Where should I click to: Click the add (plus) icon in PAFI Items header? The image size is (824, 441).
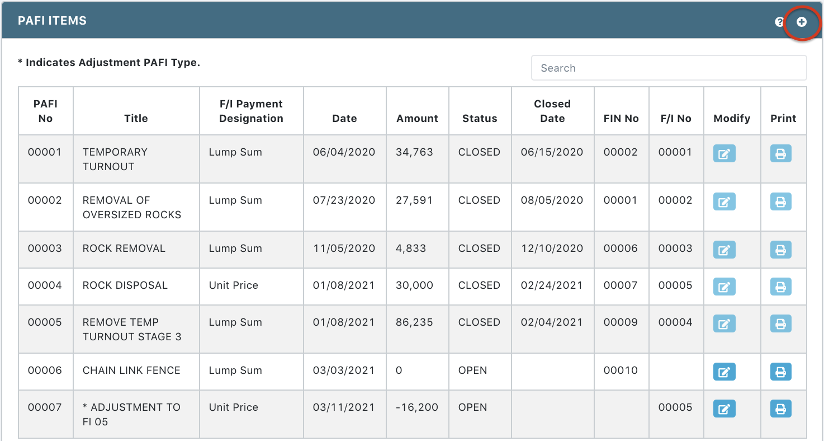click(x=802, y=22)
